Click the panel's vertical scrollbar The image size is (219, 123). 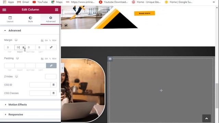pyautogui.click(x=60, y=53)
